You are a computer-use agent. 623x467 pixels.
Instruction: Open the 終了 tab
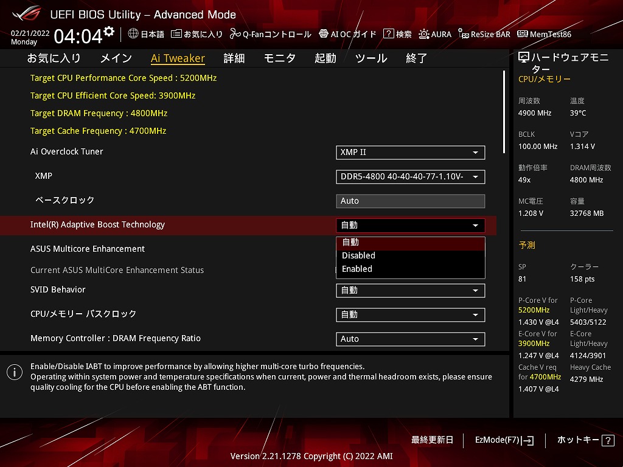[x=416, y=58]
